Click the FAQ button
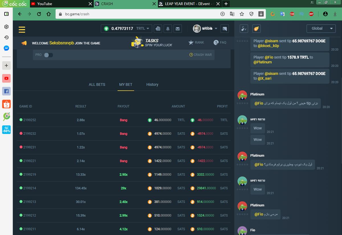 tap(220, 42)
